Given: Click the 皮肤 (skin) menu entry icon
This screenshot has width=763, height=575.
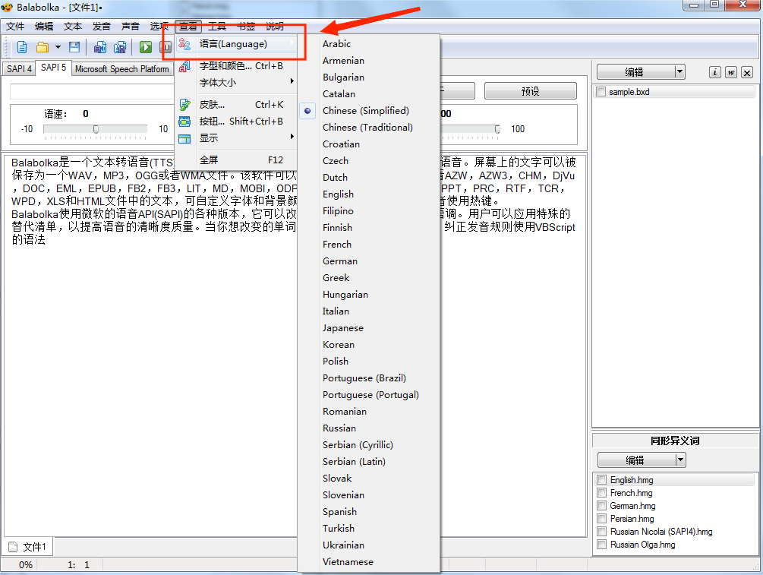Looking at the screenshot, I should pos(184,104).
